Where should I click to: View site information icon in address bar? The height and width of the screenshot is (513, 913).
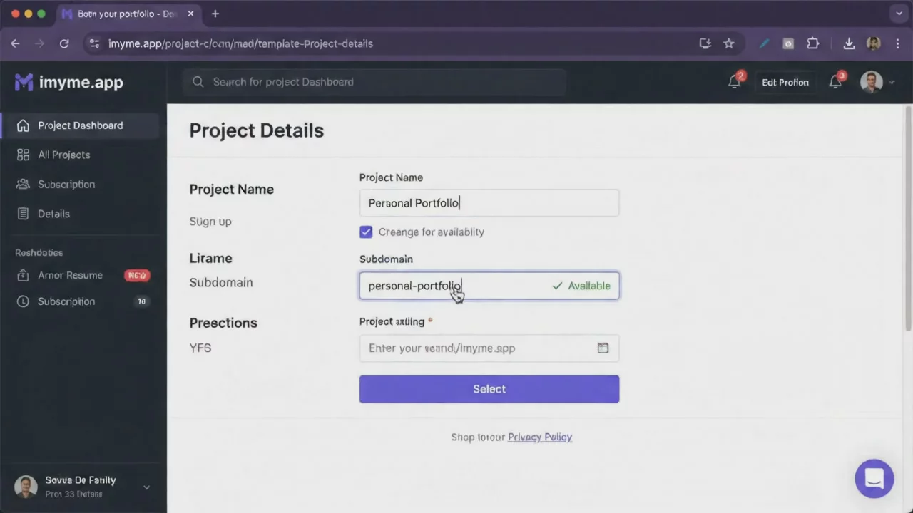coord(94,43)
